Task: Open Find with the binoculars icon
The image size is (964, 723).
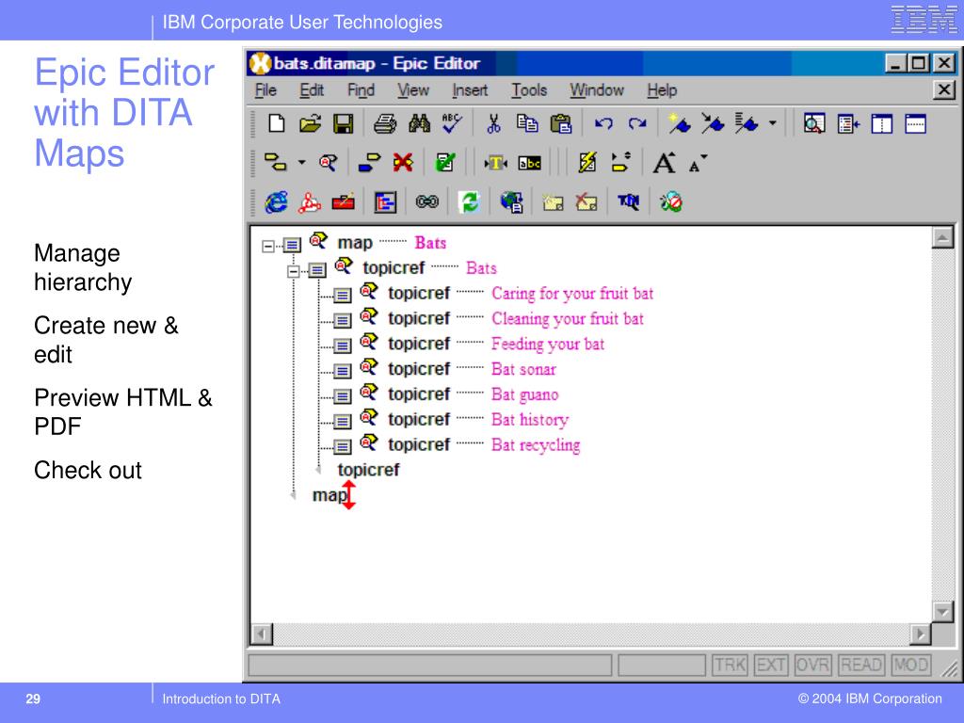Action: [419, 123]
